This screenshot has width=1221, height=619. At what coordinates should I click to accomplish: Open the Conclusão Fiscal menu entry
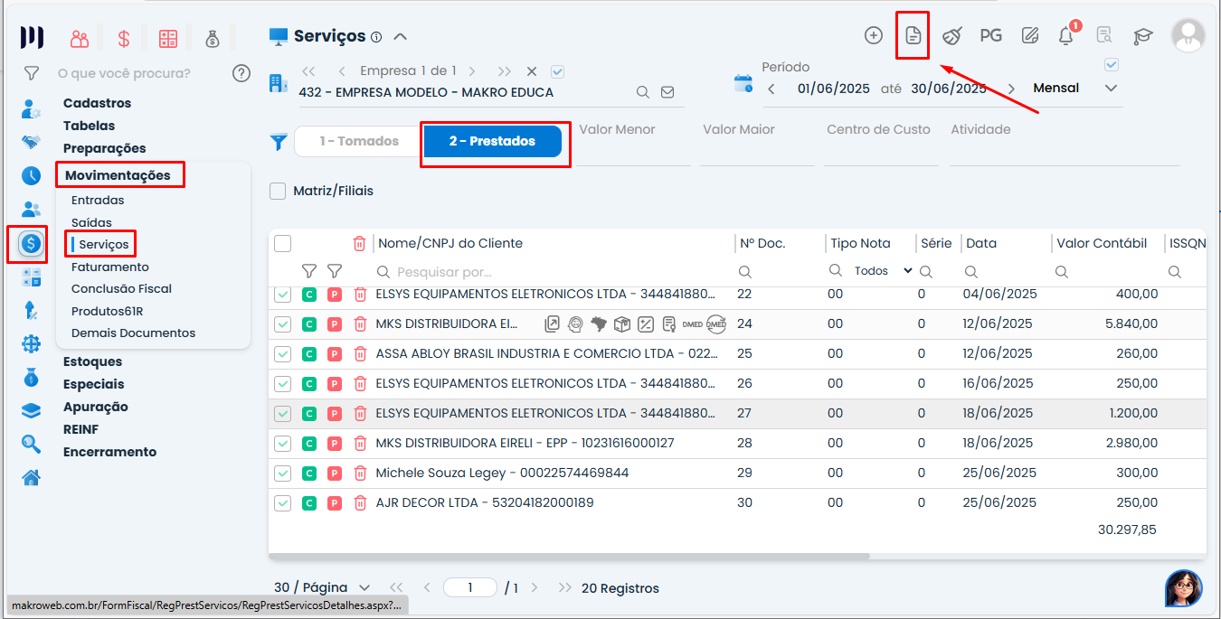[121, 288]
